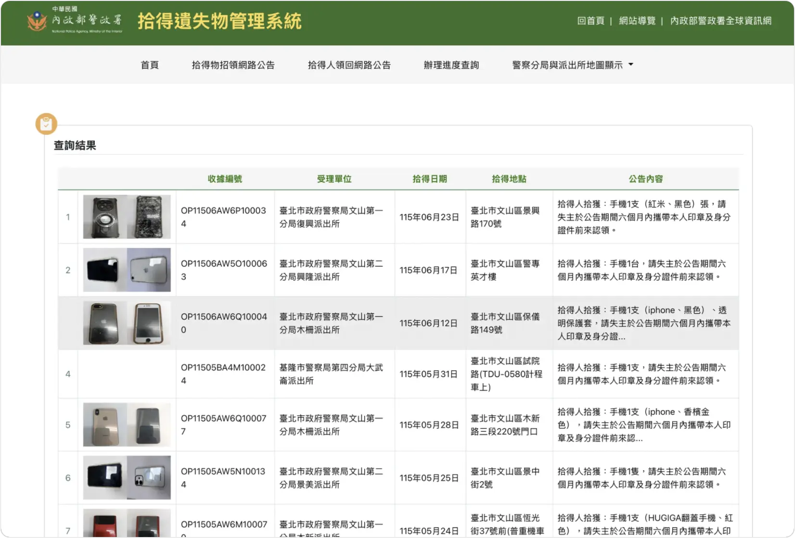Screen dimensions: 795x538
Task: Click the 查詢結果 heading
Action: click(75, 145)
